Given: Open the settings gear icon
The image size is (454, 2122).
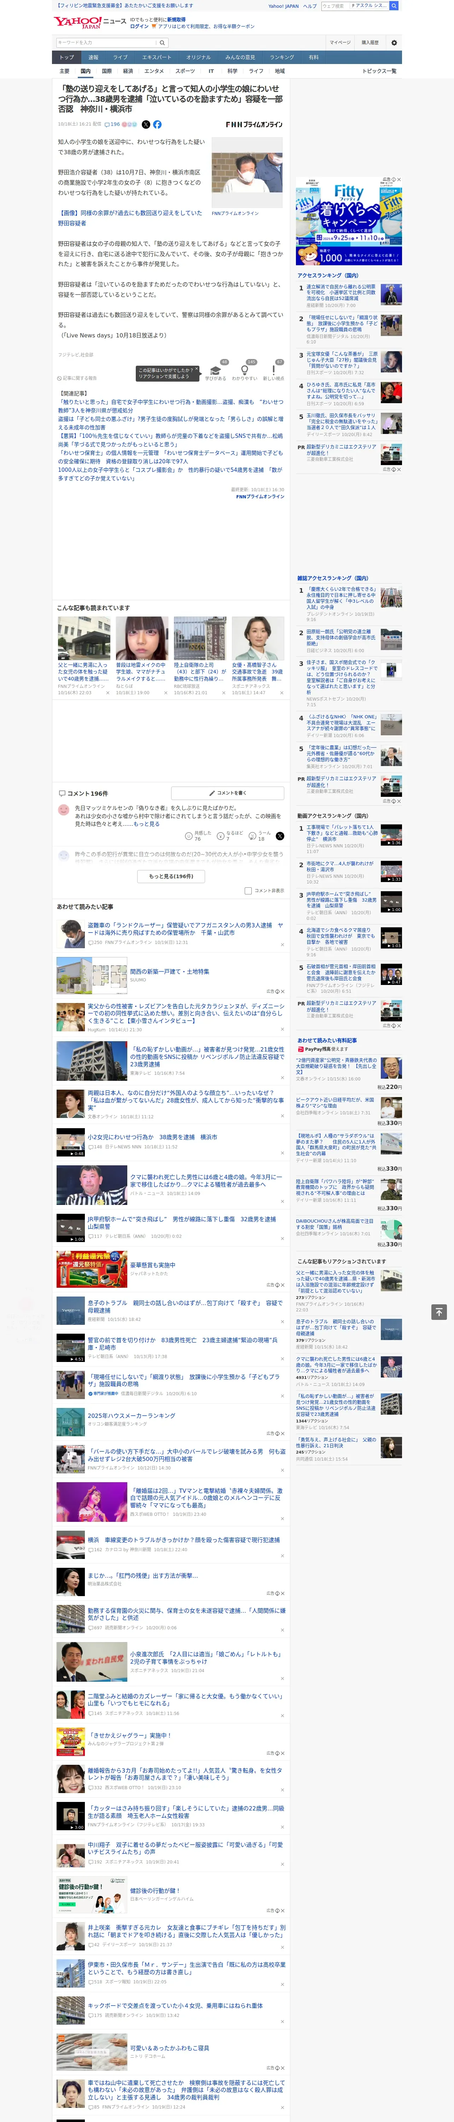Looking at the screenshot, I should (394, 43).
